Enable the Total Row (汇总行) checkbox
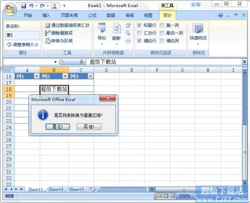 coord(140,33)
